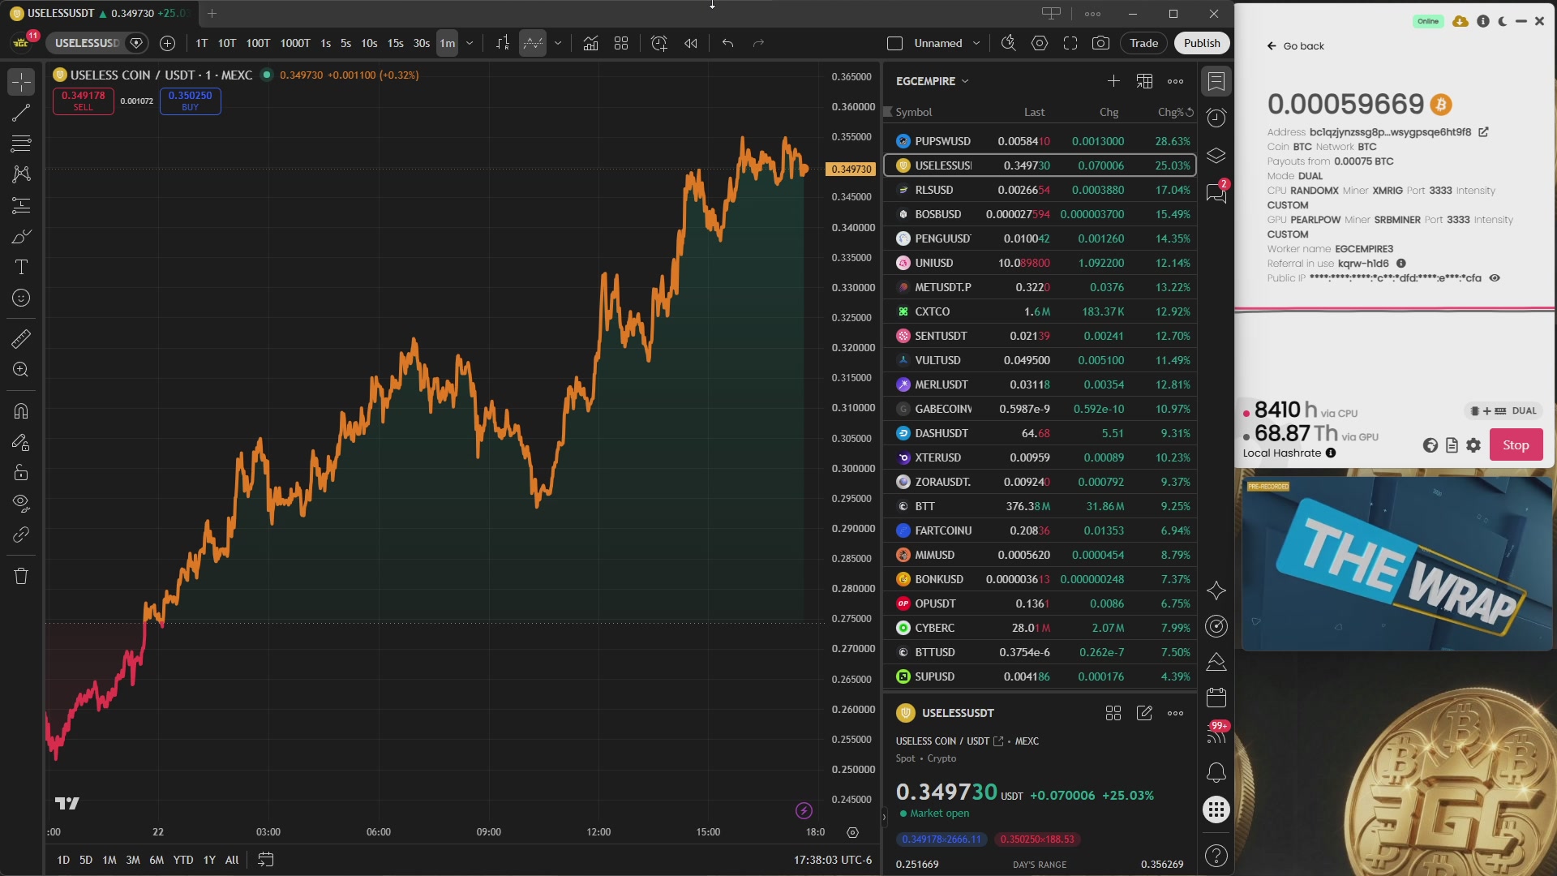Image resolution: width=1557 pixels, height=876 pixels.
Task: Go back in the miner panel
Action: click(x=1296, y=46)
